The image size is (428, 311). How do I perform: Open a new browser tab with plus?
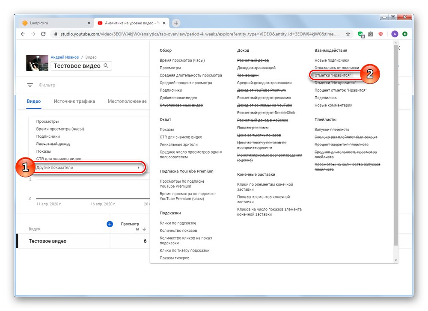point(176,23)
